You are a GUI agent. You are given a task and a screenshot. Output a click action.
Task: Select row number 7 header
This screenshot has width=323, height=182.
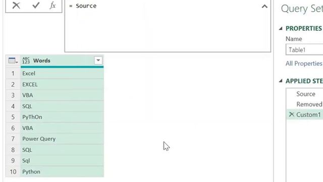point(13,139)
